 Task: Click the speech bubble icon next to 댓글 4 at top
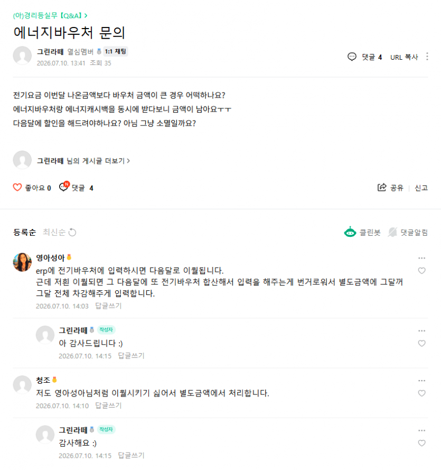pos(352,57)
